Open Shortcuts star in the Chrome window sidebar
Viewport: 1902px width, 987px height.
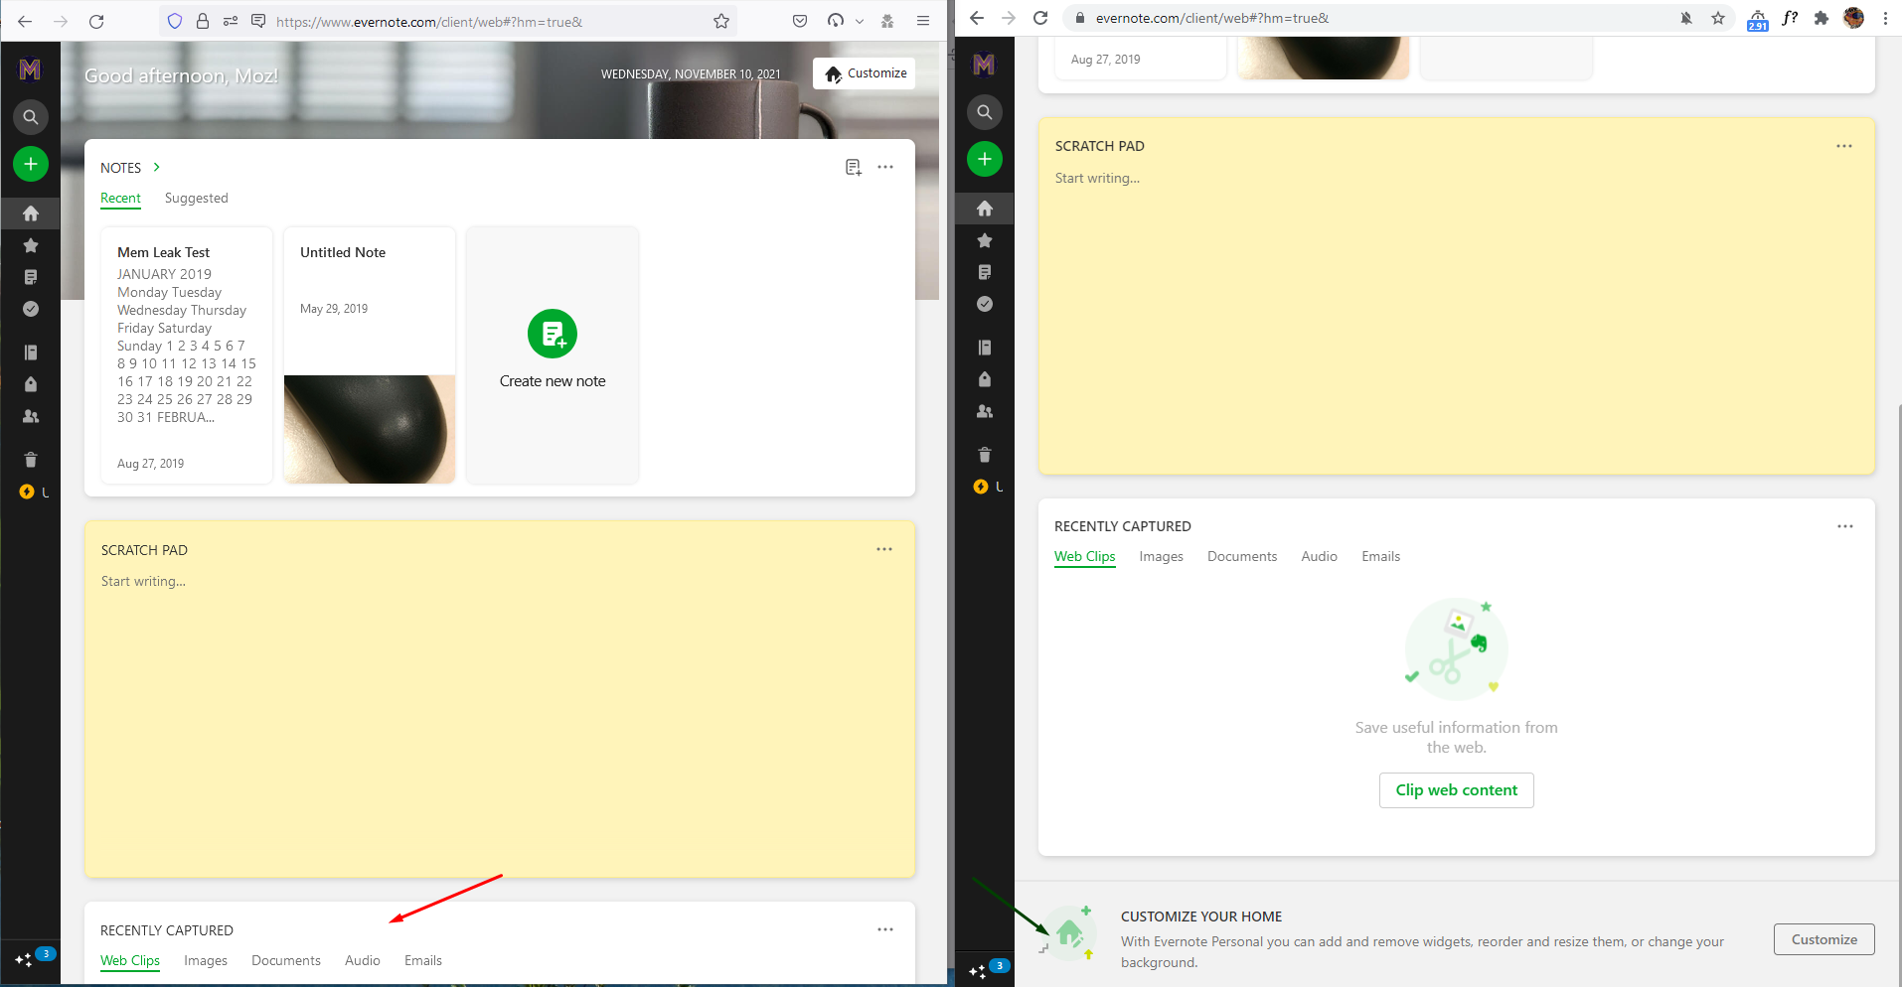click(985, 240)
